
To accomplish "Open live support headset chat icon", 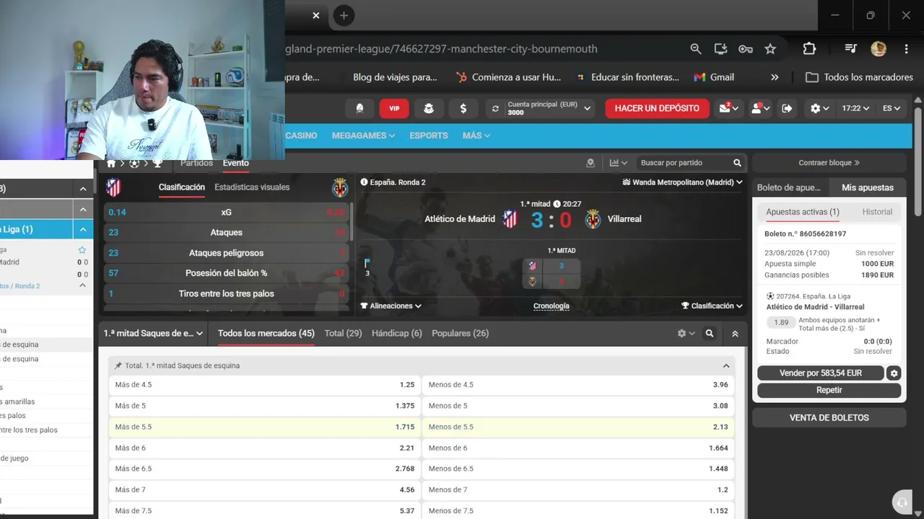I will 901,502.
